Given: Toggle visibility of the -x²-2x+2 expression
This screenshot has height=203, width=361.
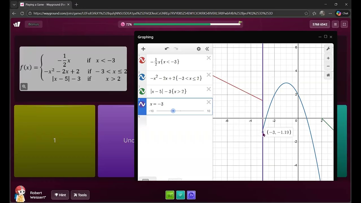Looking at the screenshot, I should [x=142, y=77].
